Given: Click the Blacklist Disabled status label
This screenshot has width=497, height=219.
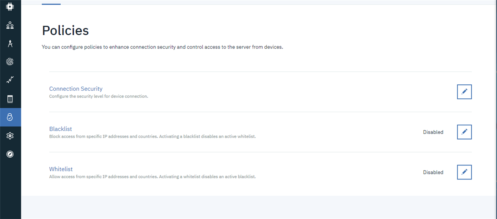Looking at the screenshot, I should pyautogui.click(x=433, y=132).
